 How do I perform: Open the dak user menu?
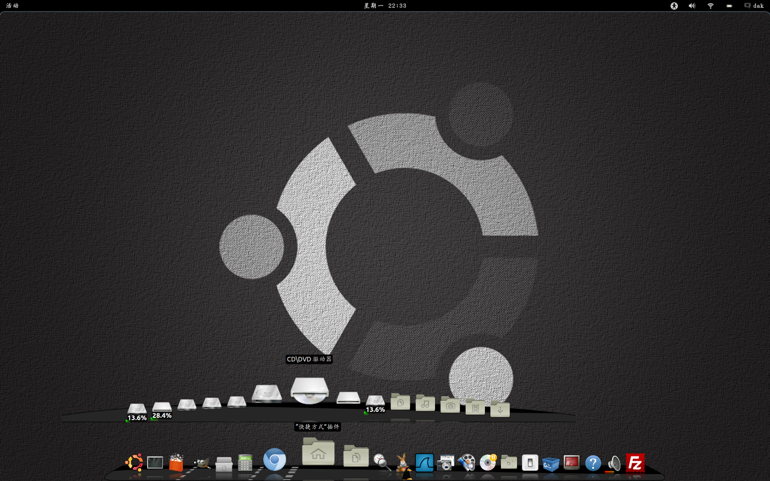tap(754, 5)
